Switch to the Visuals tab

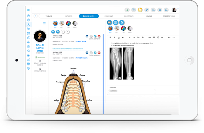tap(149, 16)
